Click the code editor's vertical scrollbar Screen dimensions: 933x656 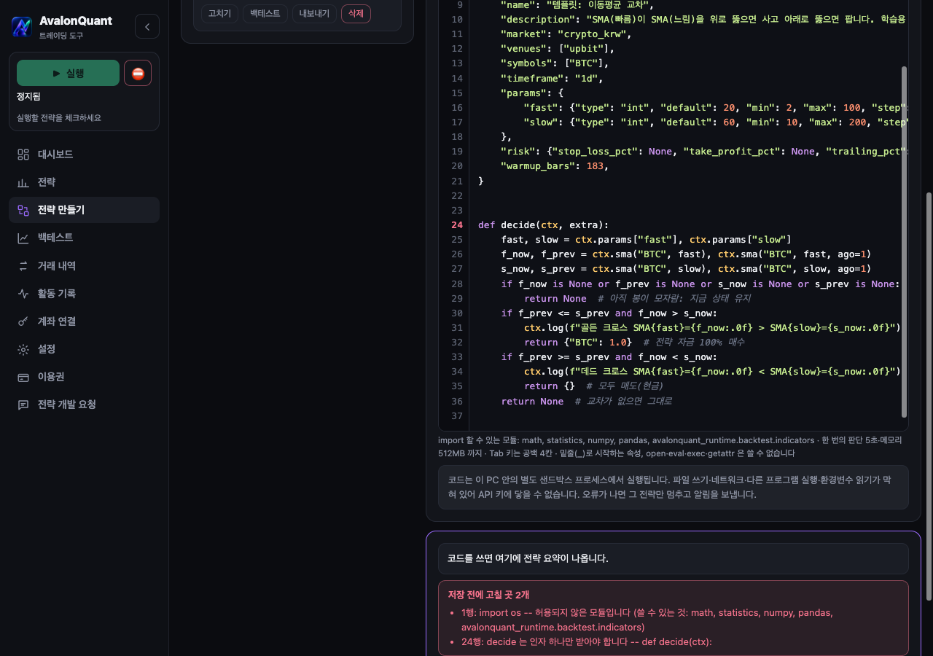point(905,241)
